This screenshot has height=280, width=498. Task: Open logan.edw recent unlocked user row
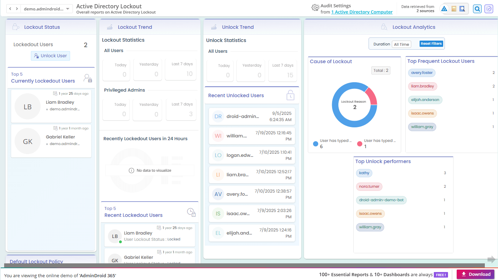click(x=252, y=155)
